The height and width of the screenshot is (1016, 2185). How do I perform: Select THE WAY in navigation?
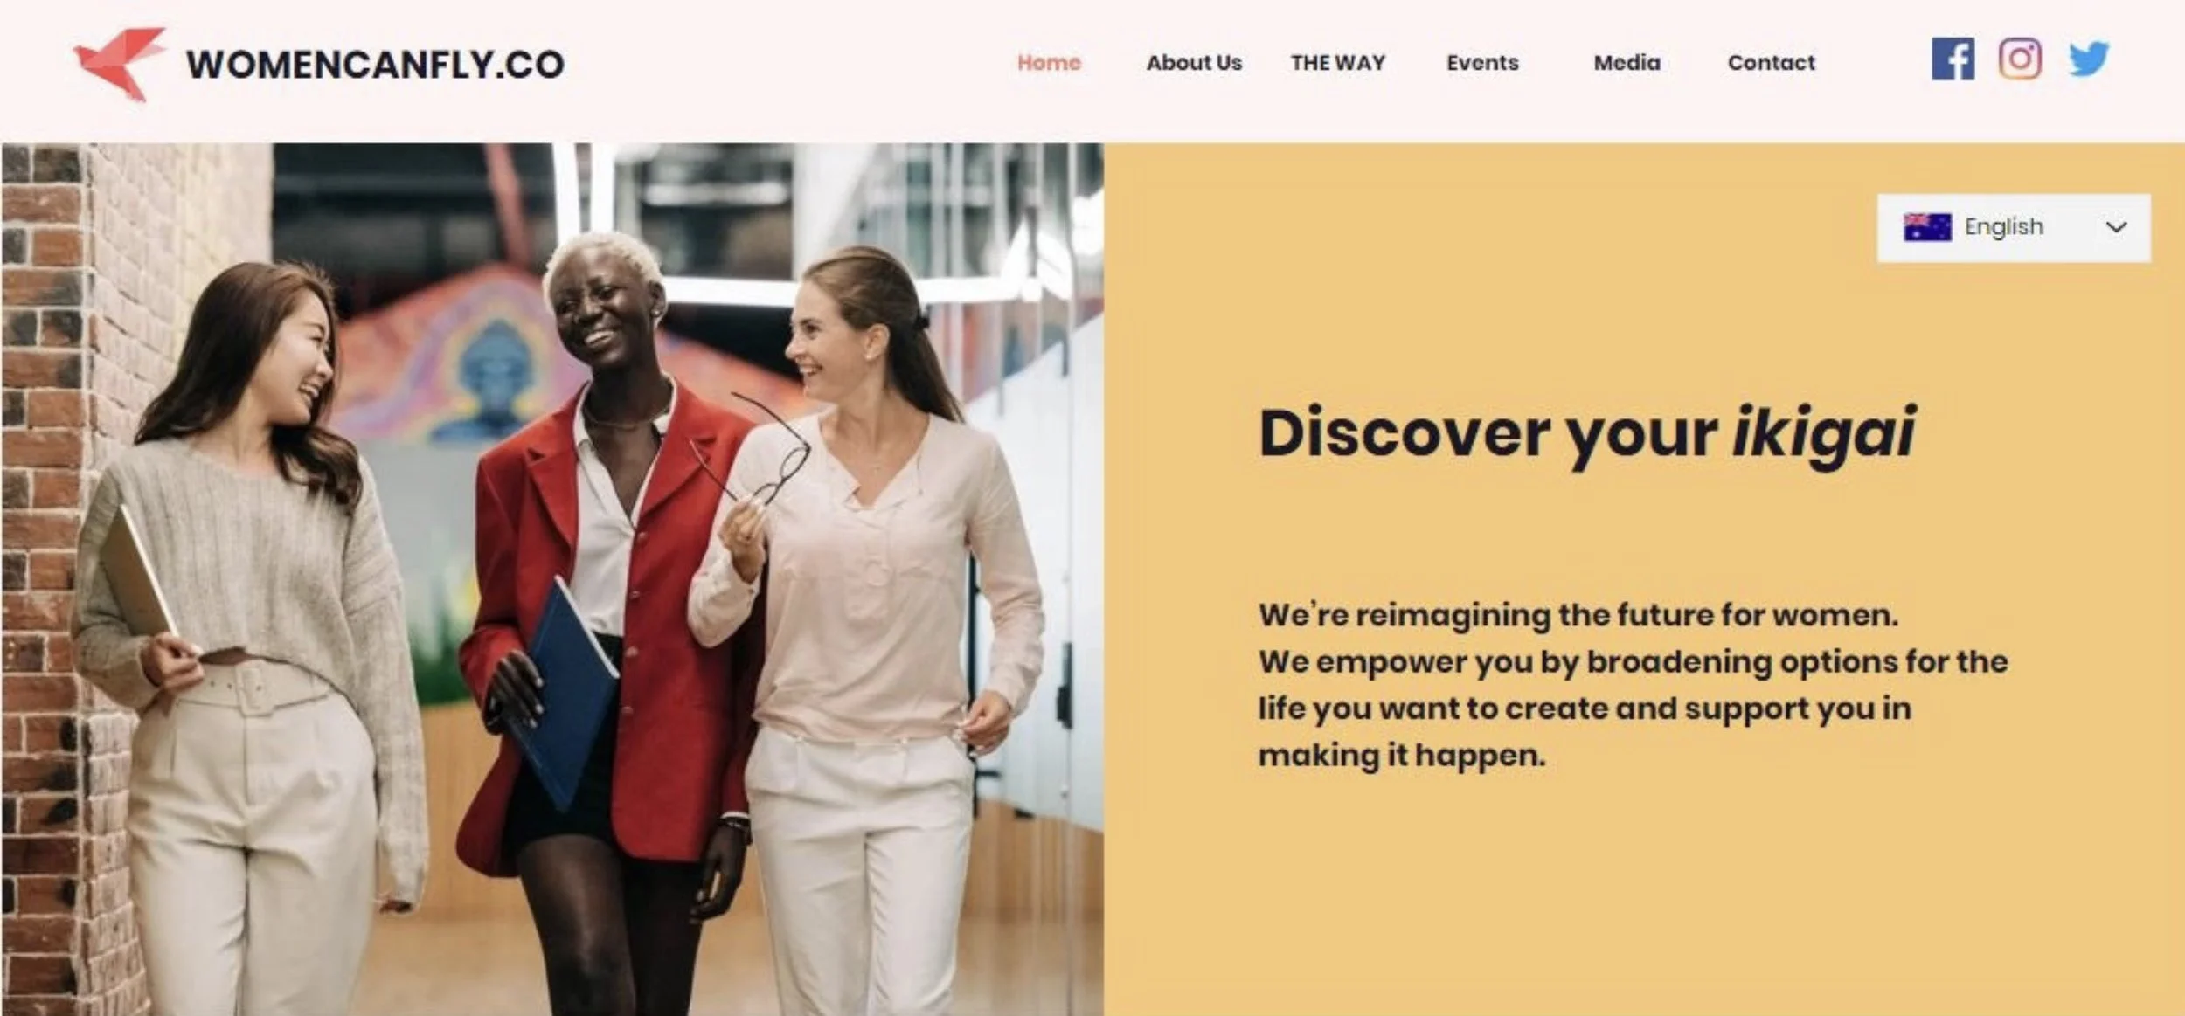tap(1338, 63)
